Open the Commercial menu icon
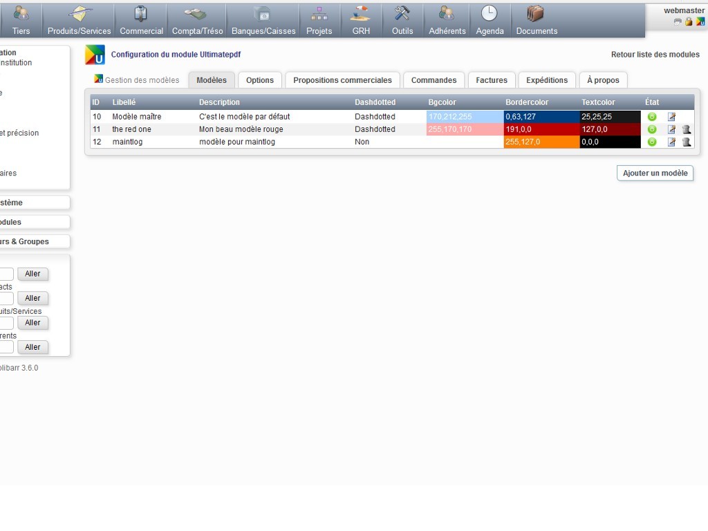 [141, 14]
